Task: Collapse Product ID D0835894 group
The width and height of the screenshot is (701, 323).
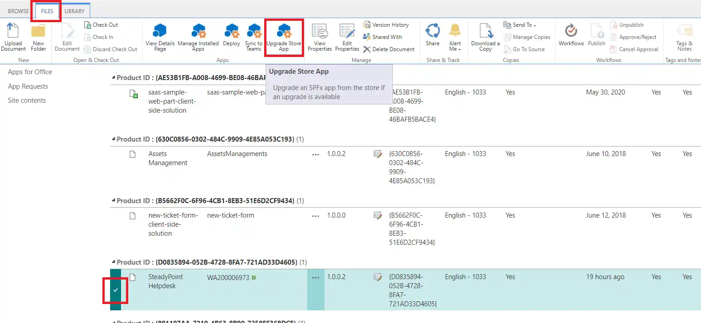Action: (x=114, y=262)
